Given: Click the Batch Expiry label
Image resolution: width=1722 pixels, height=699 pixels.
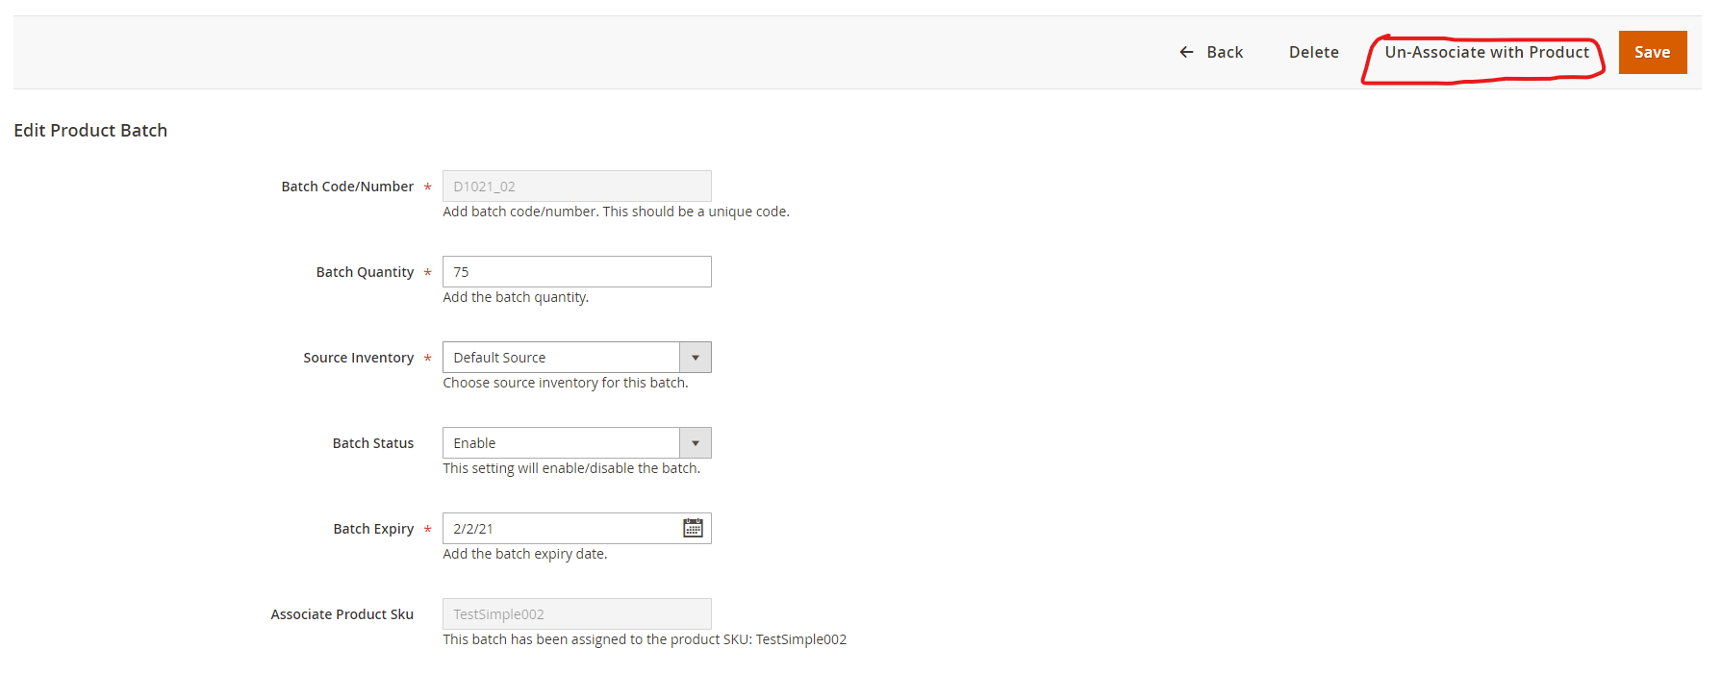Looking at the screenshot, I should click(x=373, y=529).
